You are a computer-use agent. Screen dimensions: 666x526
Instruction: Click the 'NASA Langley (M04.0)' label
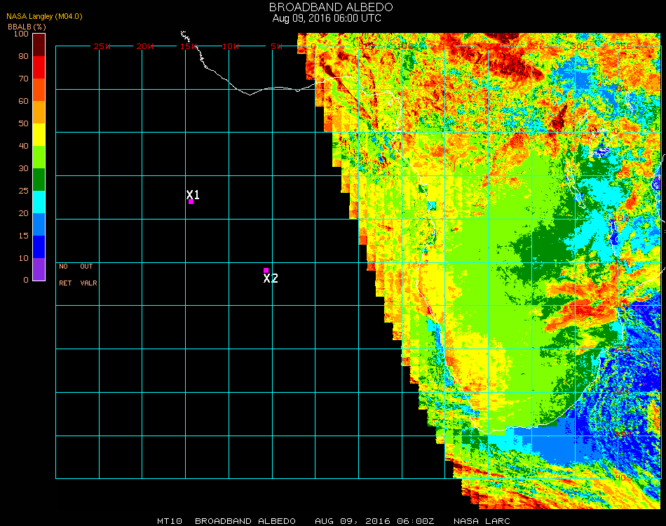point(44,17)
